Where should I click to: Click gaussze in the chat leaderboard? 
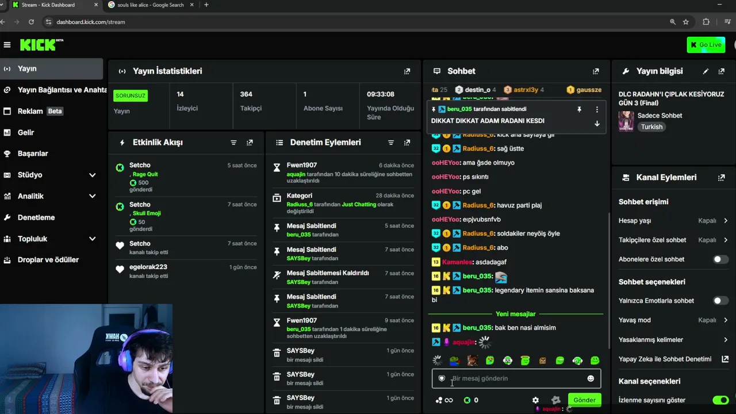(x=584, y=90)
